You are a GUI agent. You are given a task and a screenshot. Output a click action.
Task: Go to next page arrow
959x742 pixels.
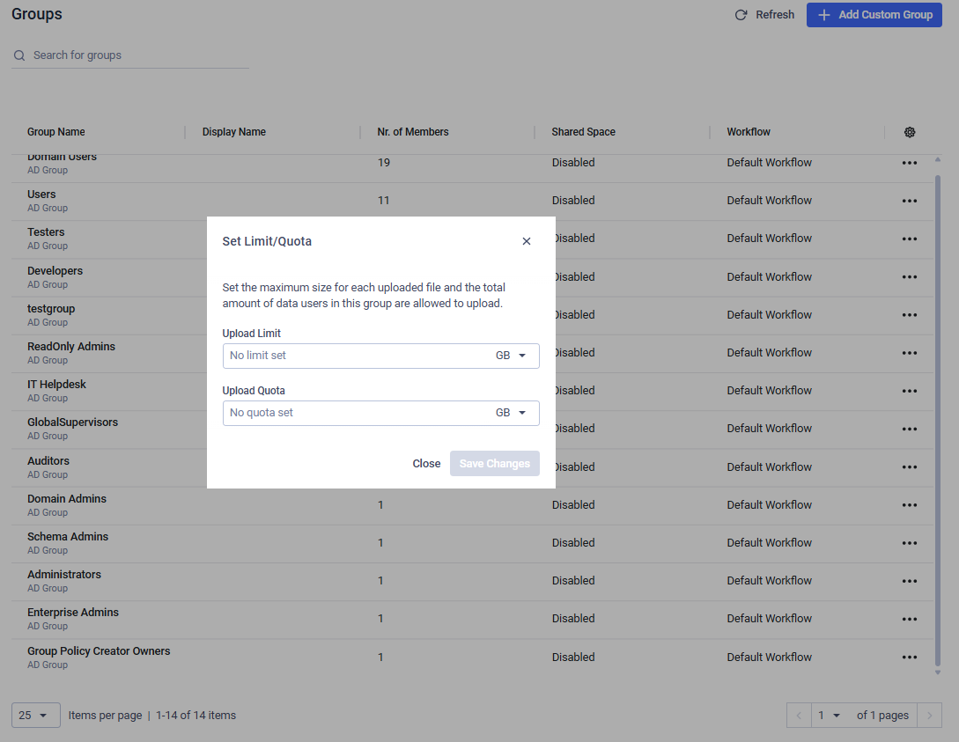click(930, 716)
